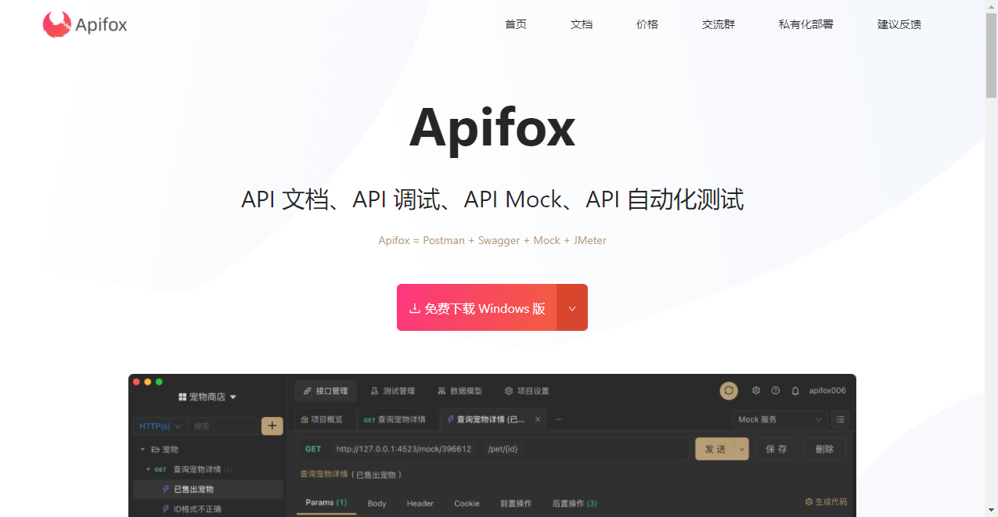Viewport: 998px width, 517px height.
Task: Click the list layout icon beside Mock 服务
Action: (x=840, y=419)
